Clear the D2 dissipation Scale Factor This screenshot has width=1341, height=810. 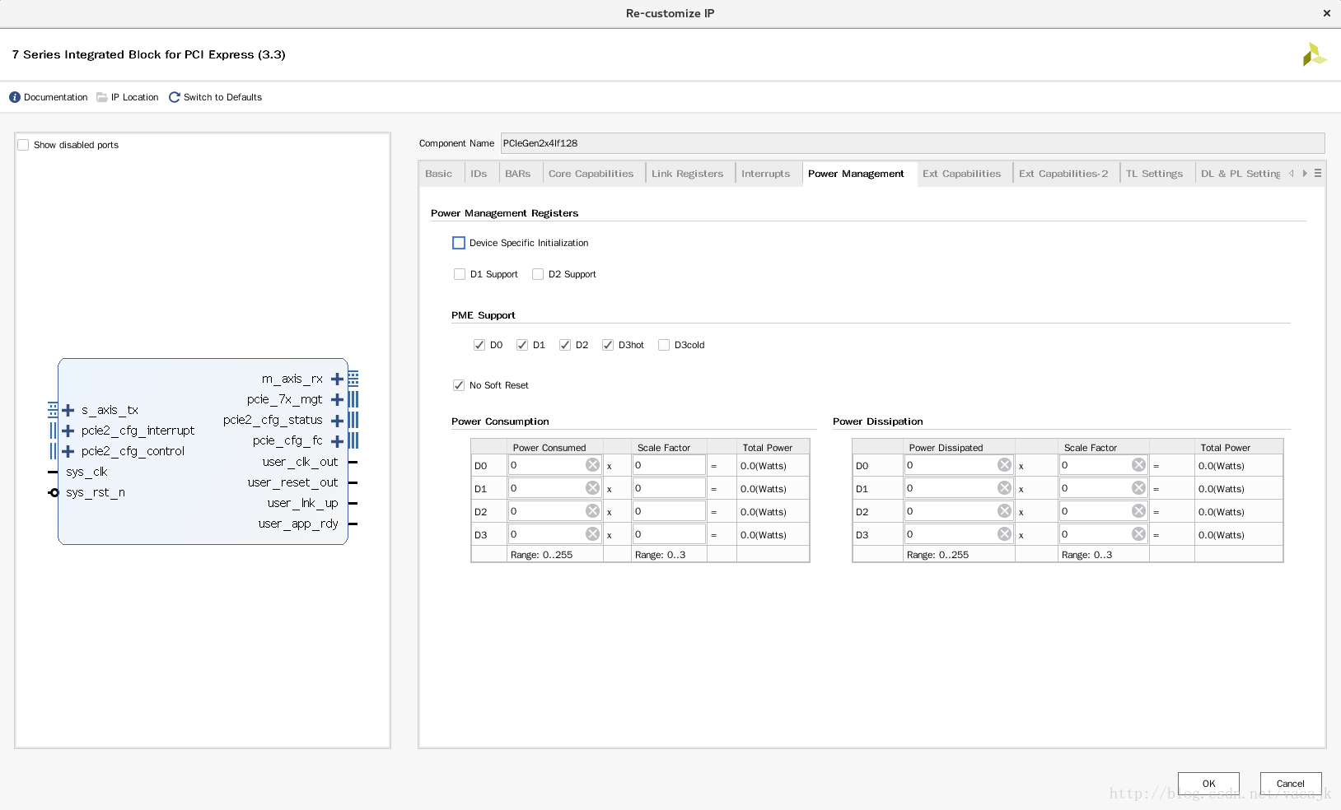(1138, 511)
